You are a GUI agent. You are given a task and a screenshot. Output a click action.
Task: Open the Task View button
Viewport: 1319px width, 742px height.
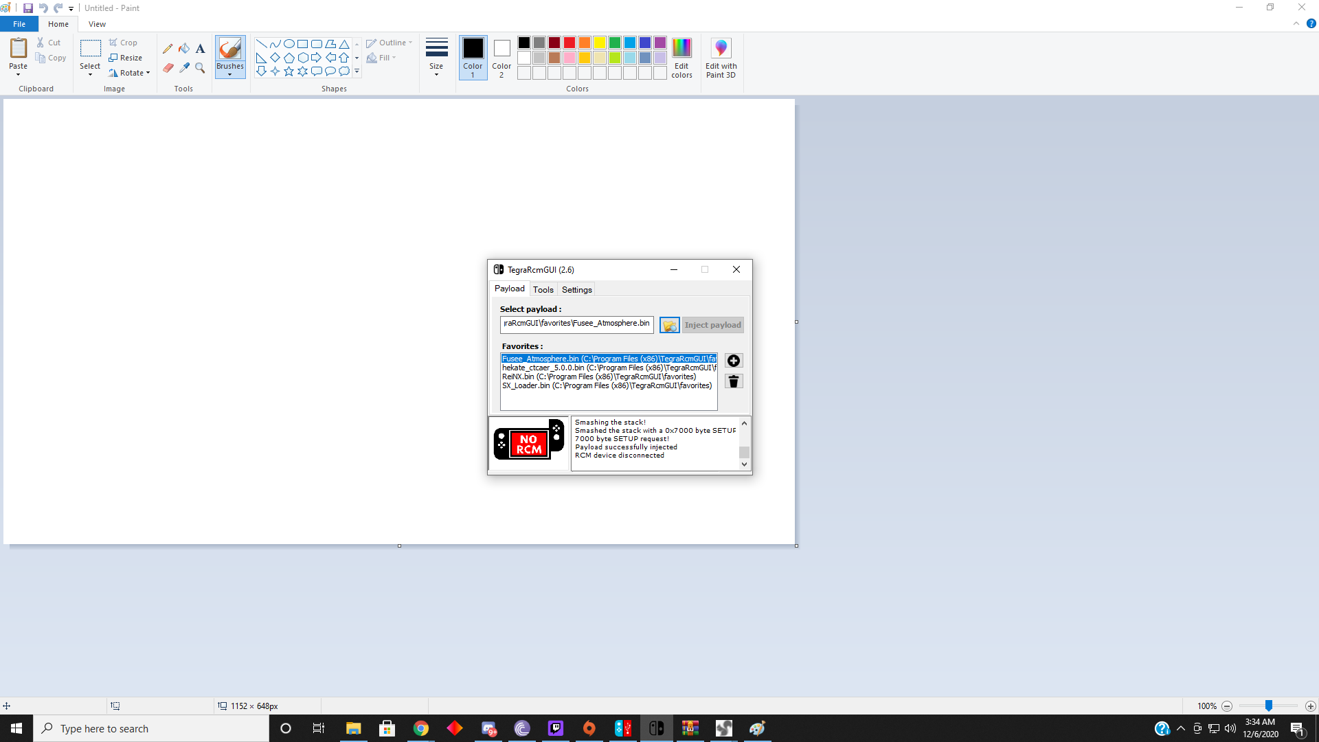coord(319,728)
